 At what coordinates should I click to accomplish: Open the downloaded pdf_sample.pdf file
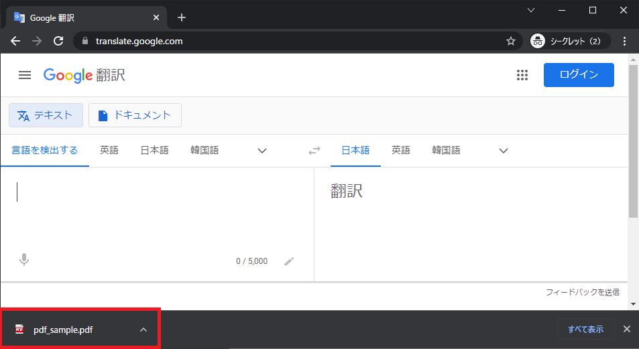pyautogui.click(x=63, y=330)
